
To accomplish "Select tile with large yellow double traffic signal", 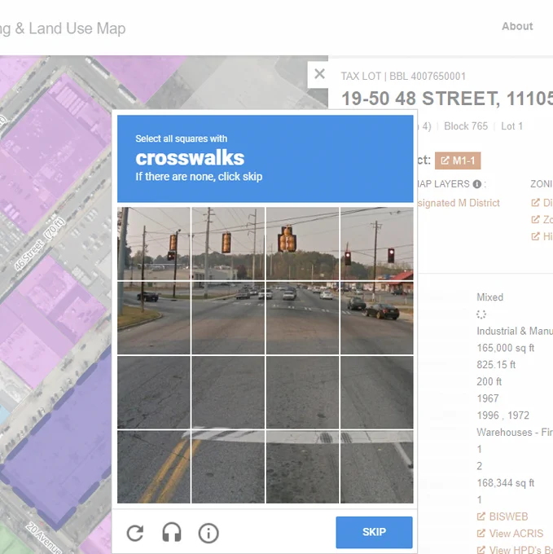I will point(302,244).
